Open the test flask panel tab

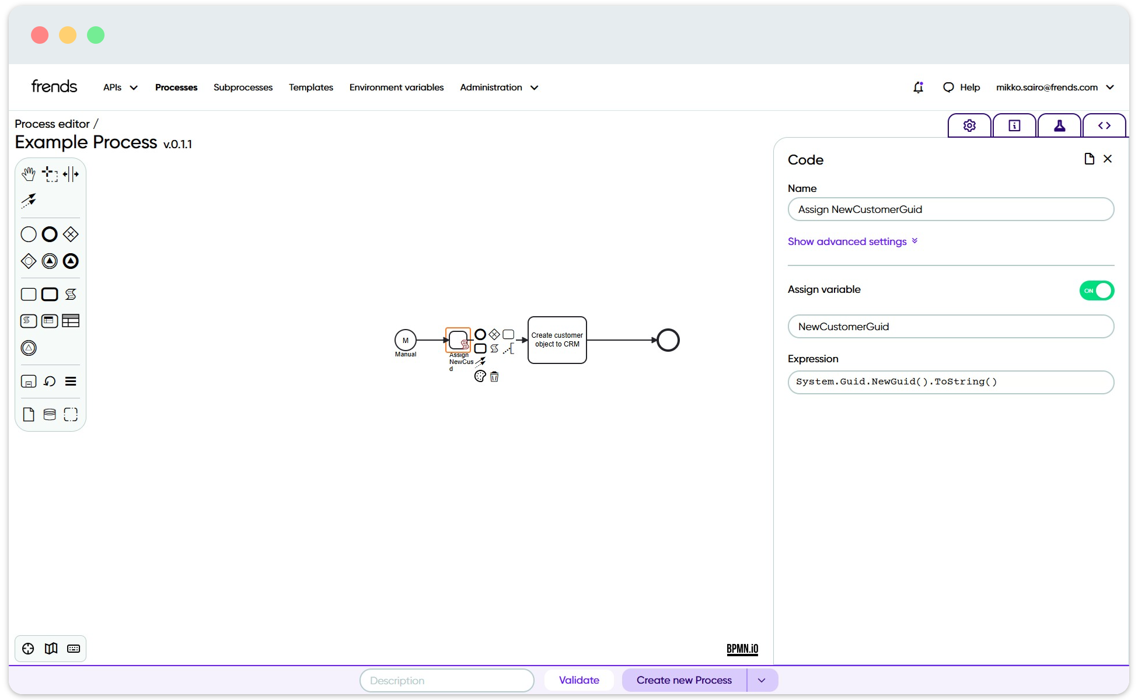pos(1059,125)
